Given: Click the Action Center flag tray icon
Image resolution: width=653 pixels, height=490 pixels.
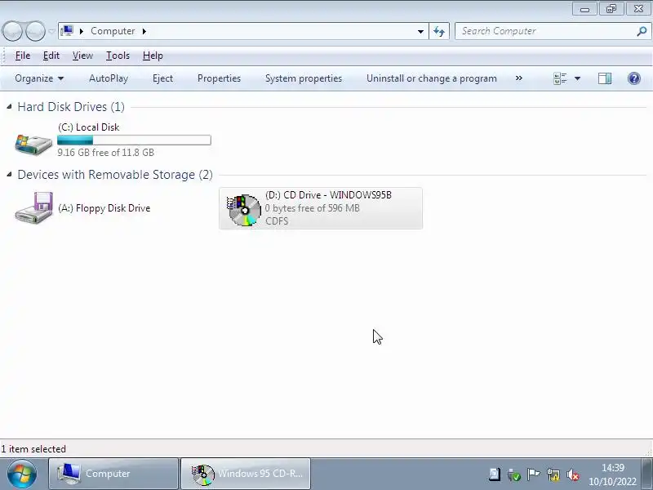Looking at the screenshot, I should click(533, 474).
